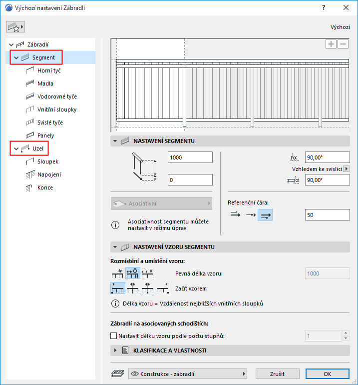Click the Zrušit button

click(277, 373)
